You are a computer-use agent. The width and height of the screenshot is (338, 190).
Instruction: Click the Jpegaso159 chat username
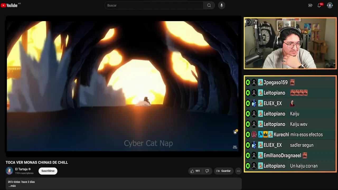[275, 82]
